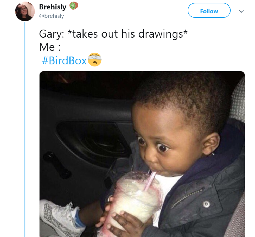Click the toddler's ear in the photo
255x237 pixels.
pos(211,143)
